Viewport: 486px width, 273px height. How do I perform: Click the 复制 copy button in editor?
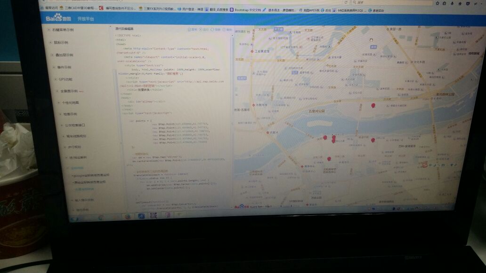(x=193, y=30)
